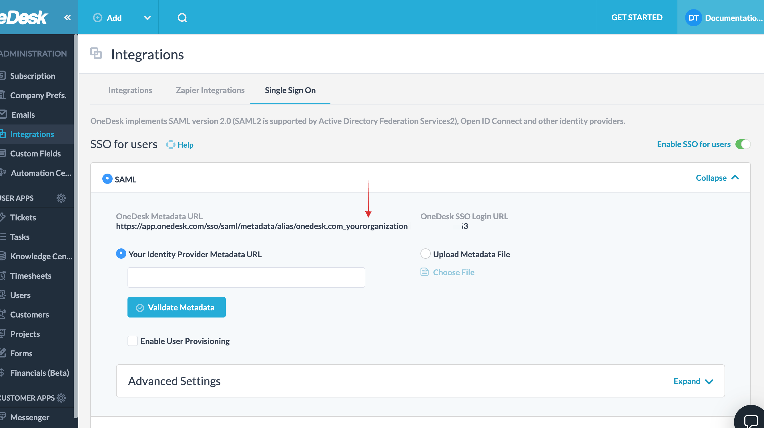Click the Timesheets clock icon

pos(3,276)
